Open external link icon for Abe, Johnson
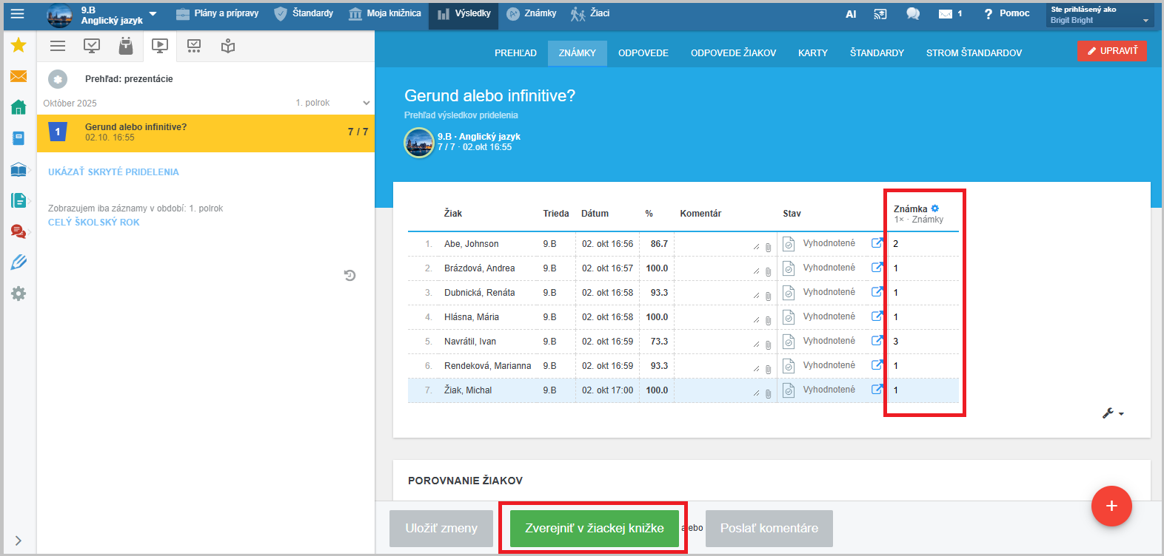Viewport: 1164px width, 556px height. [x=877, y=243]
